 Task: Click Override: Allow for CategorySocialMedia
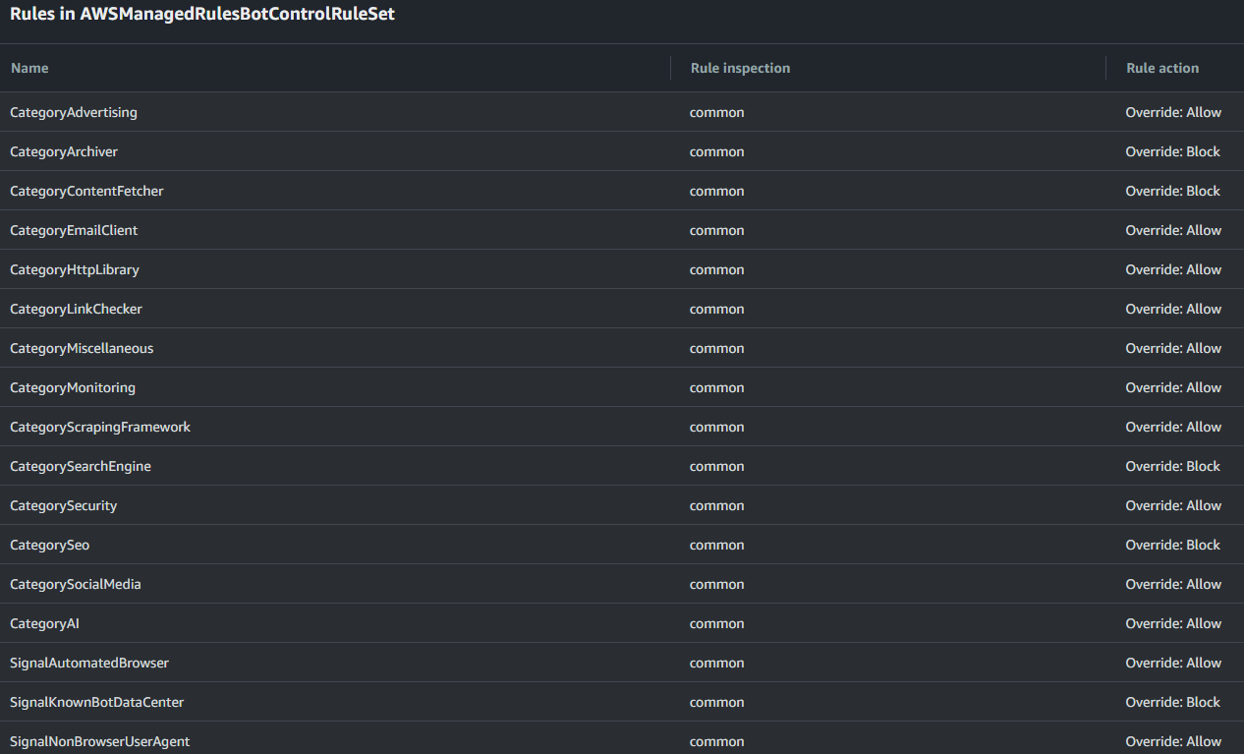1173,584
